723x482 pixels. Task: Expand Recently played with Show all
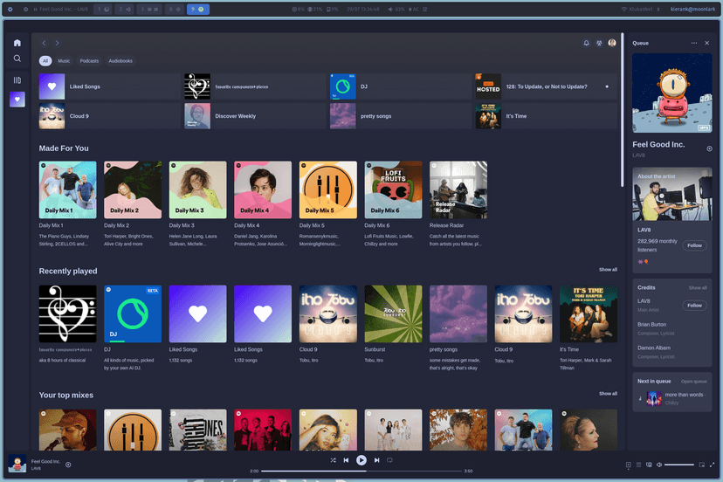coord(608,270)
